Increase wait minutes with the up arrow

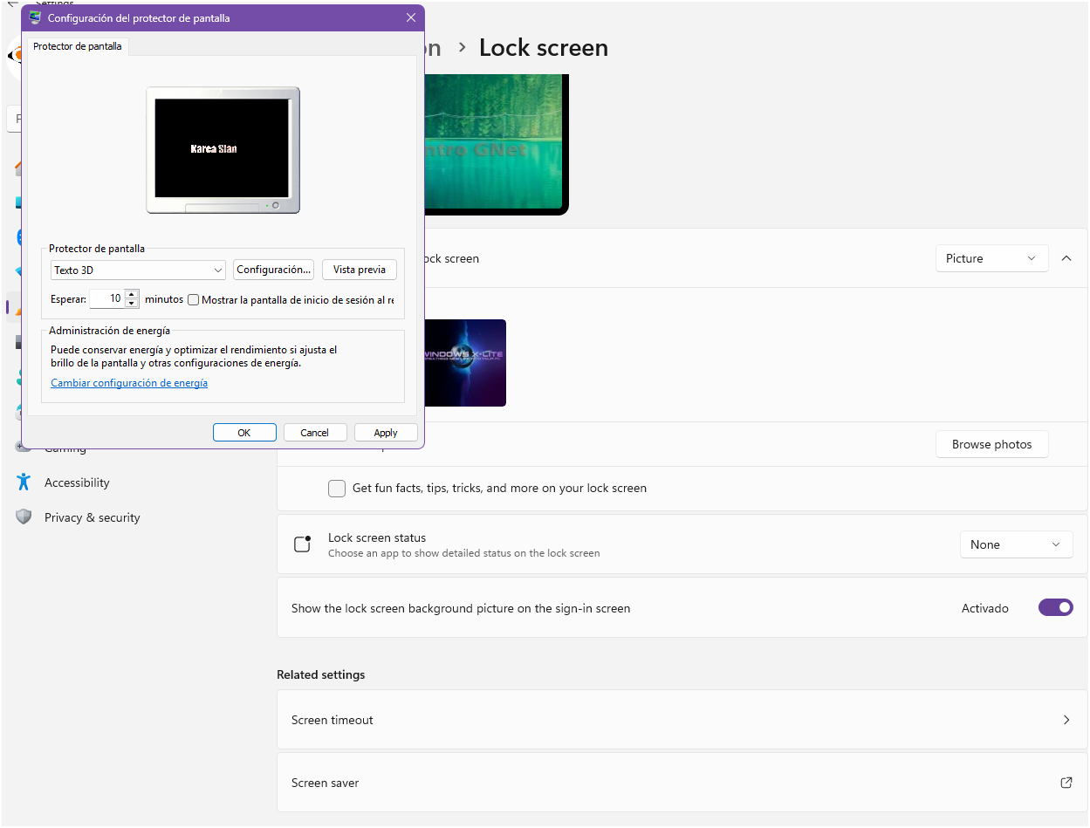point(132,294)
